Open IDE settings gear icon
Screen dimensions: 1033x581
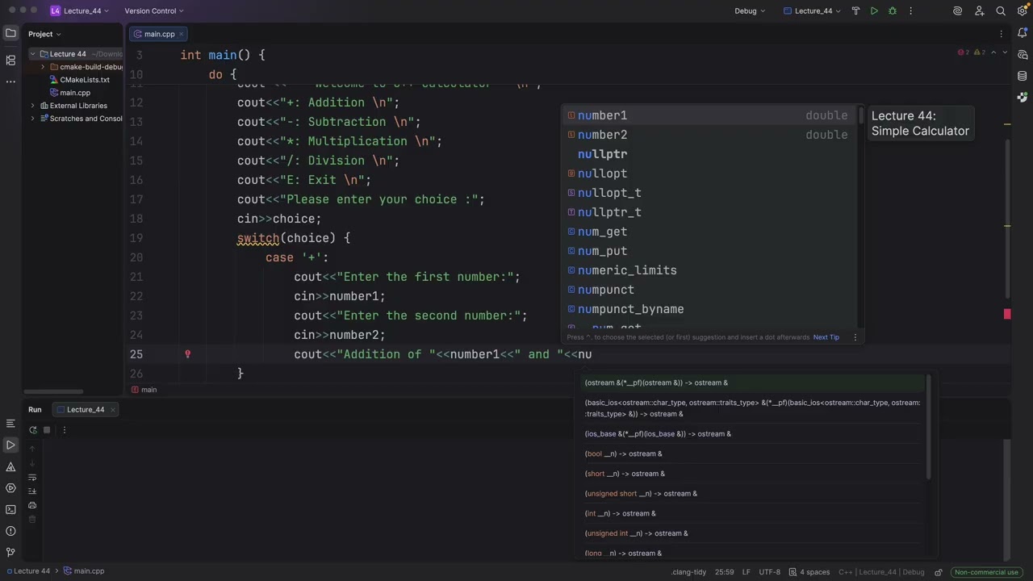[x=1022, y=11]
